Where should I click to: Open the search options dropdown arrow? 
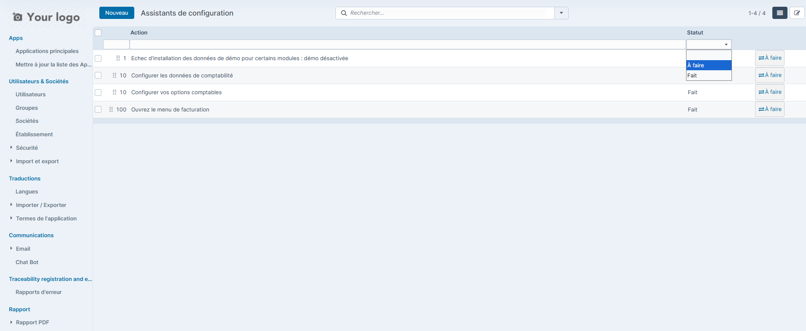[x=561, y=13]
